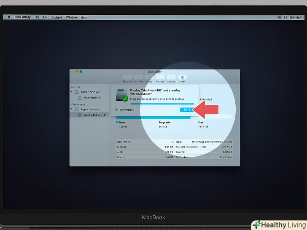
Task: Click the "Owners:" row label
Action: (180, 152)
